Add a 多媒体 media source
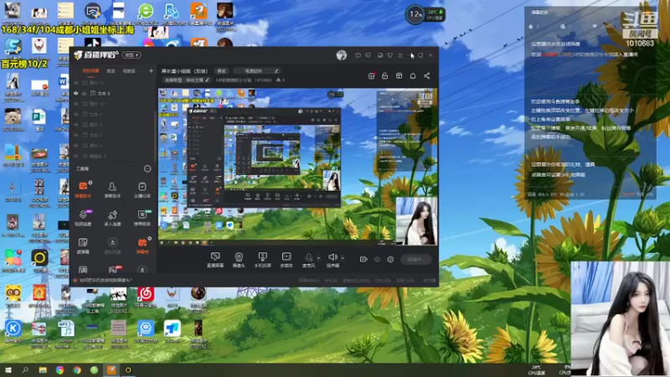 [x=286, y=260]
